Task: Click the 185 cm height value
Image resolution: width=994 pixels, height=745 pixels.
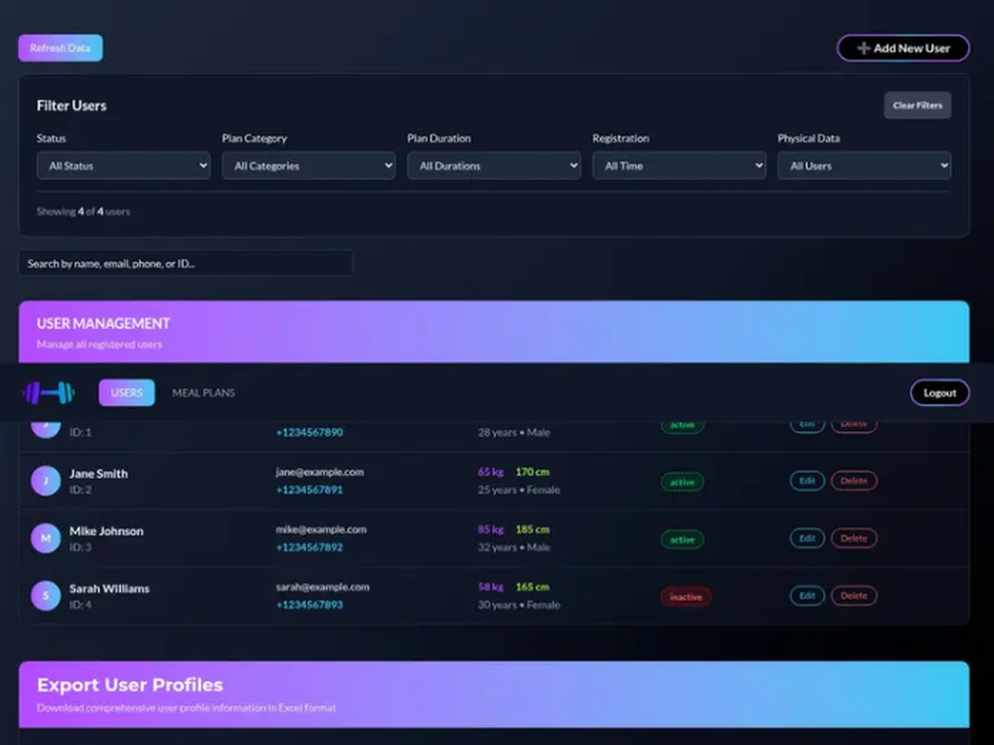Action: click(x=533, y=529)
